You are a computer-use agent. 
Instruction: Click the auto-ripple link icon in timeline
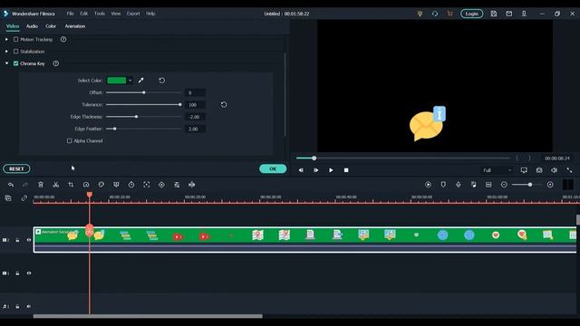pyautogui.click(x=24, y=198)
